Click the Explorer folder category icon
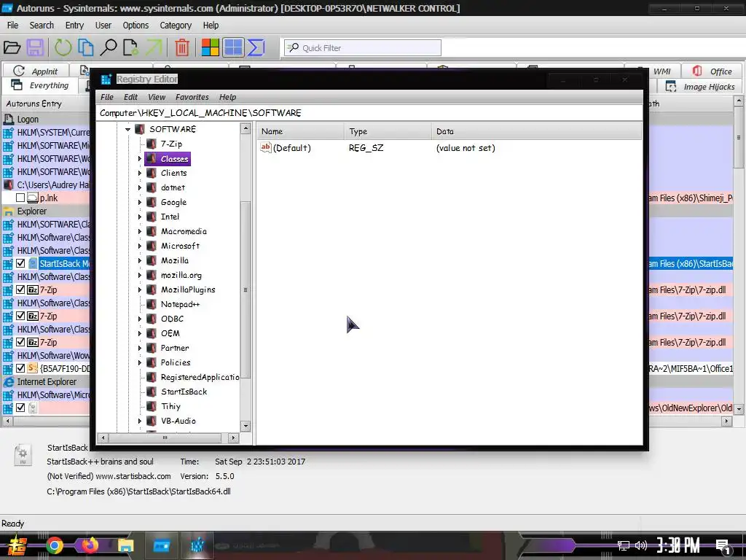The height and width of the screenshot is (560, 746). (x=9, y=211)
